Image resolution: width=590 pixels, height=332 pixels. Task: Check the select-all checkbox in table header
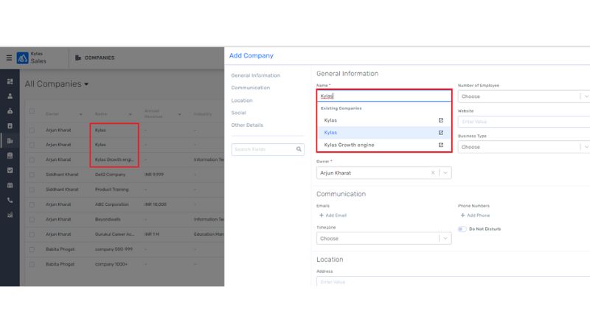tap(32, 112)
